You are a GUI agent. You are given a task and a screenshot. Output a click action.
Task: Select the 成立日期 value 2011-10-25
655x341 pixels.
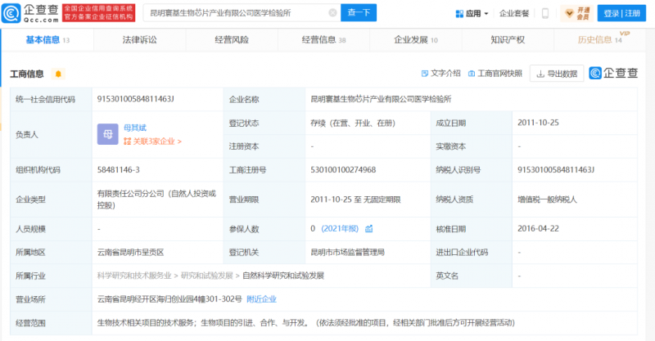(538, 123)
